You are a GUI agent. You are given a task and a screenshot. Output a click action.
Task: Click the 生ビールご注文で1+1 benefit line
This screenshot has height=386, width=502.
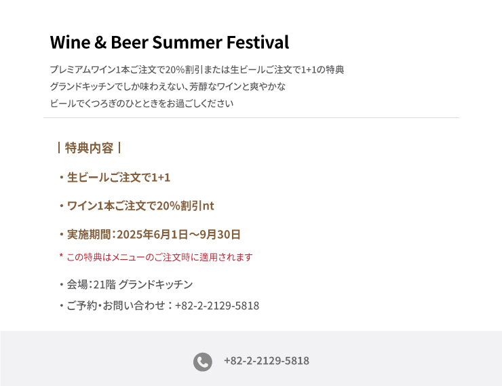coord(114,177)
